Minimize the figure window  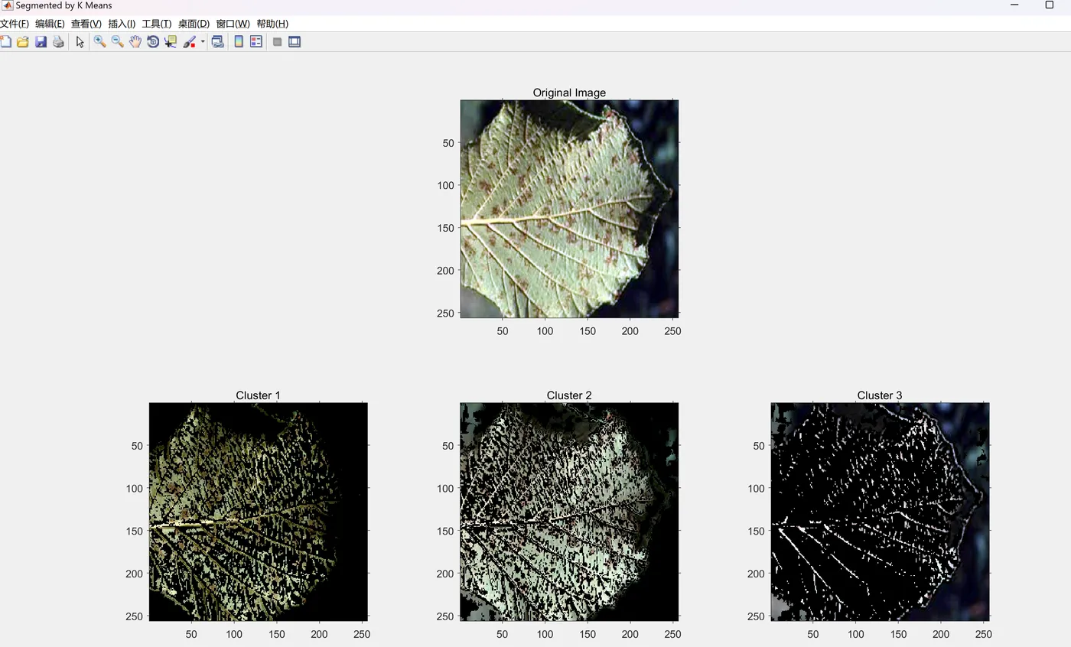[x=1014, y=5]
